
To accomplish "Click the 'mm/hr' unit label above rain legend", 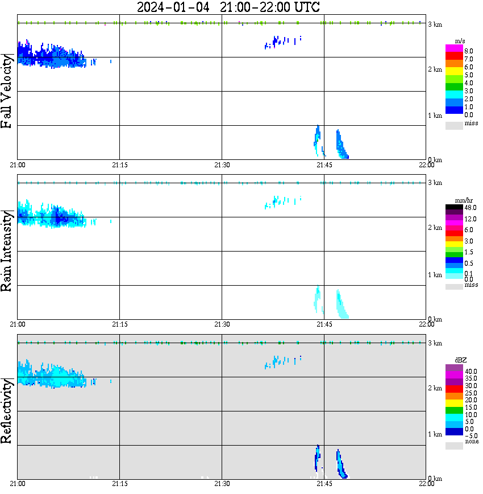I will point(464,200).
